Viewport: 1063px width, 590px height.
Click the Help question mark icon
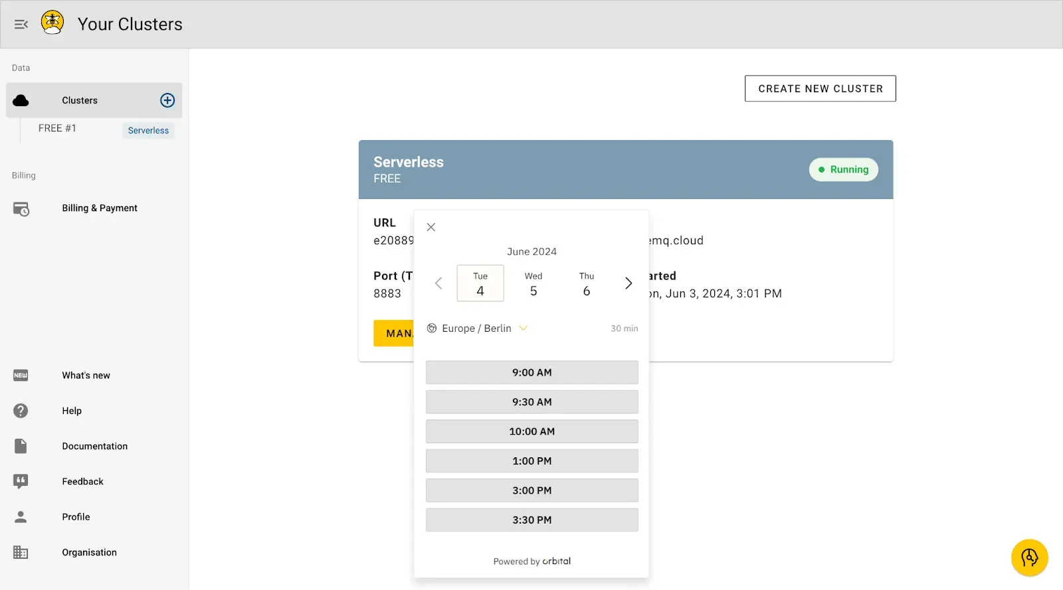[21, 411]
